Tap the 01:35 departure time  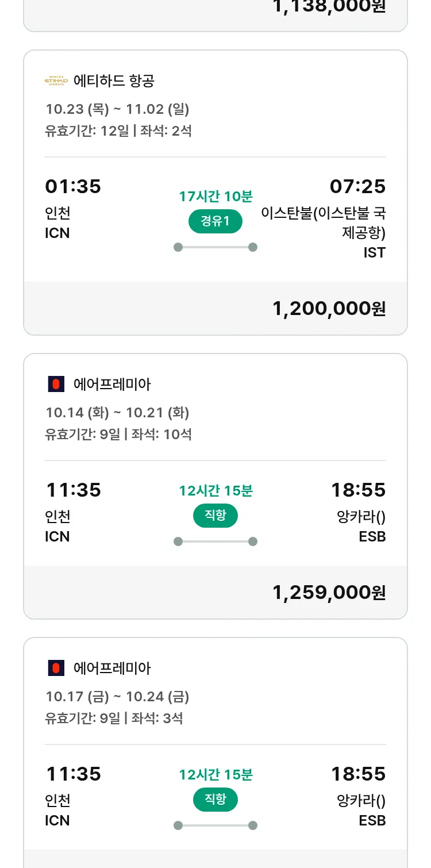tap(73, 187)
